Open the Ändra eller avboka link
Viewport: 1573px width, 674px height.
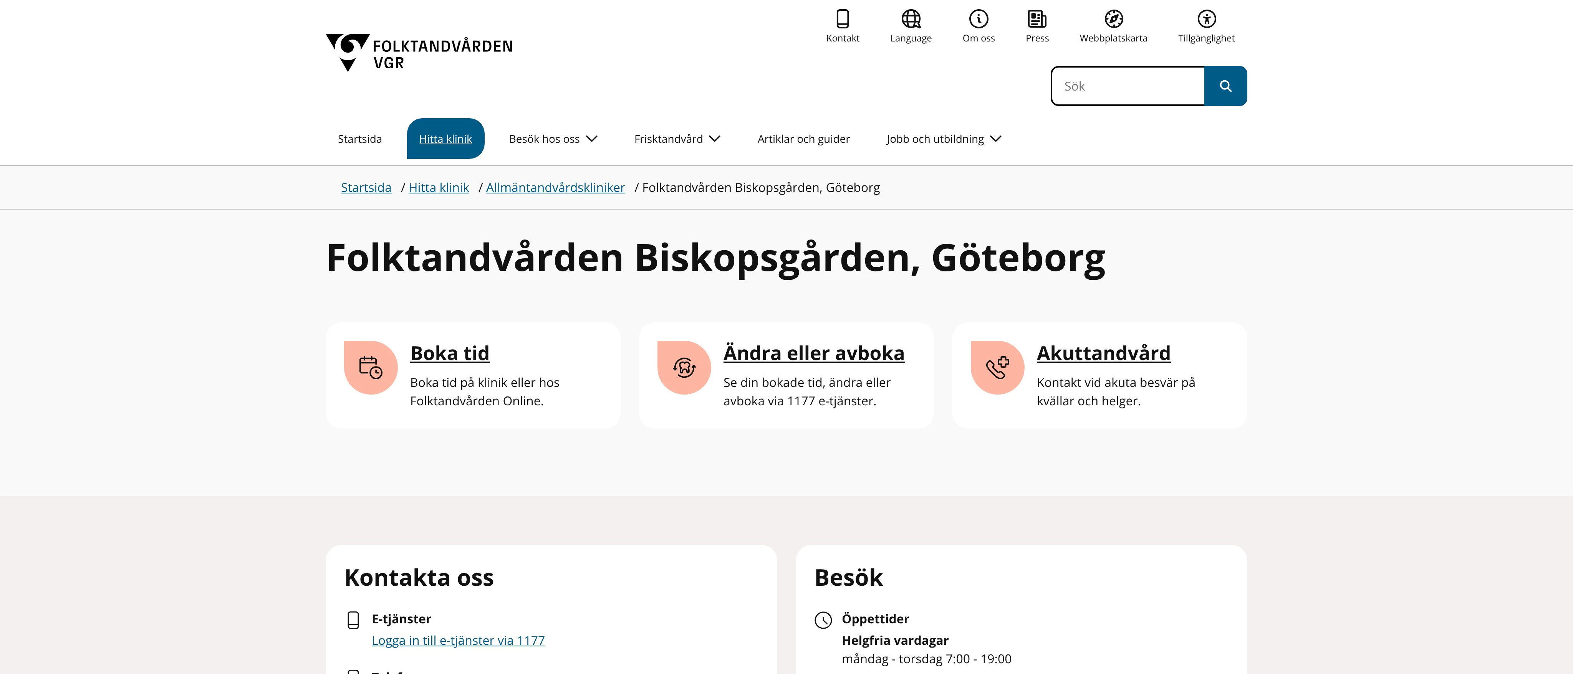pos(814,354)
